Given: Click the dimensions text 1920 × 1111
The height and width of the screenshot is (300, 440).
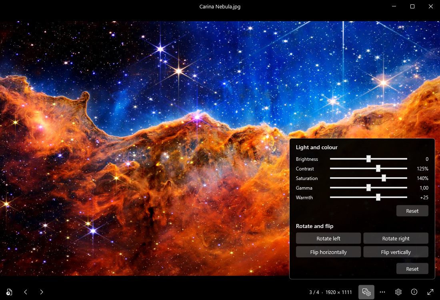Looking at the screenshot, I should tap(338, 292).
